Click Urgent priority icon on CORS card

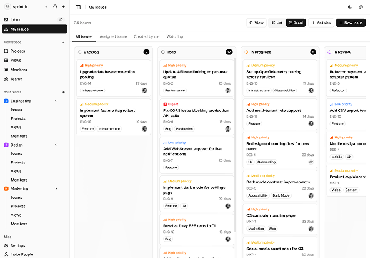165,104
